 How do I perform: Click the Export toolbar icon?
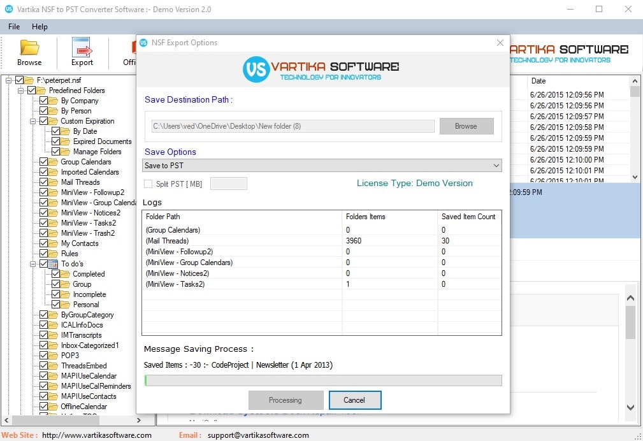pos(82,48)
